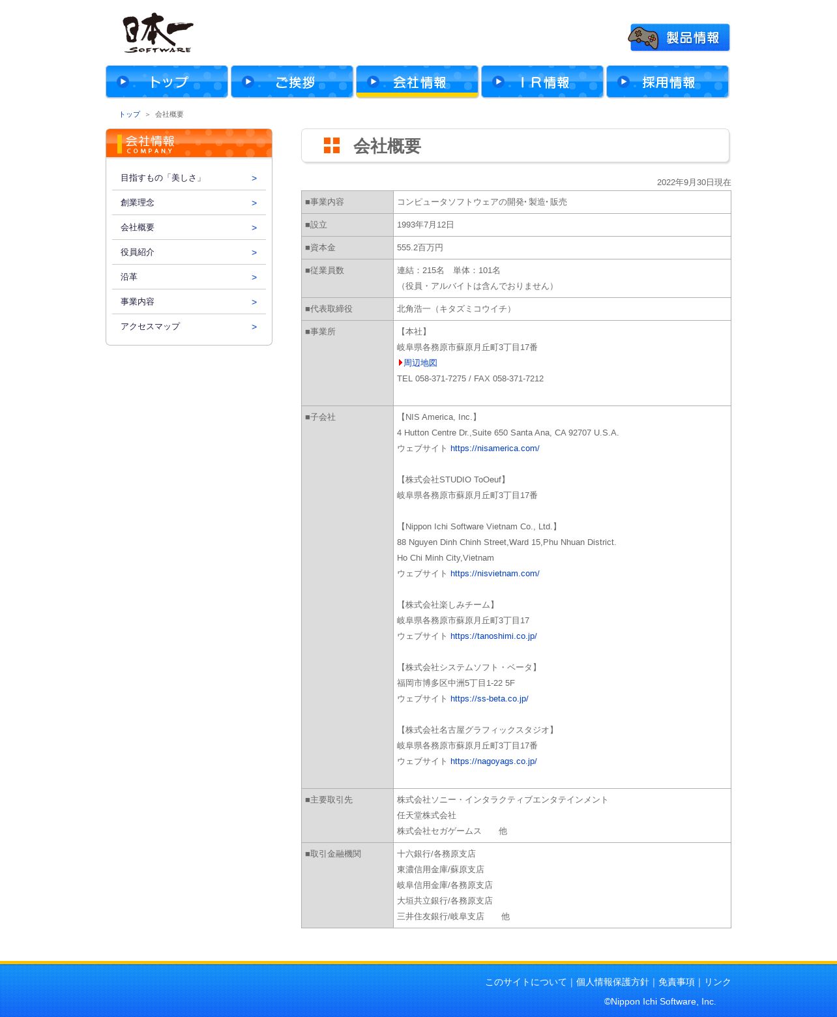Visit the nisamerica.com website link
The width and height of the screenshot is (837, 1017).
point(495,449)
